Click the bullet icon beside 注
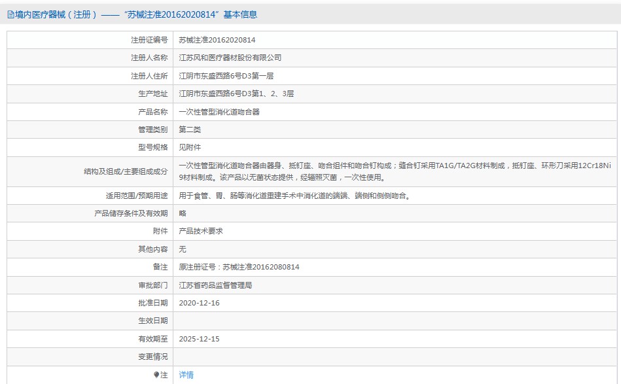 pyautogui.click(x=156, y=375)
